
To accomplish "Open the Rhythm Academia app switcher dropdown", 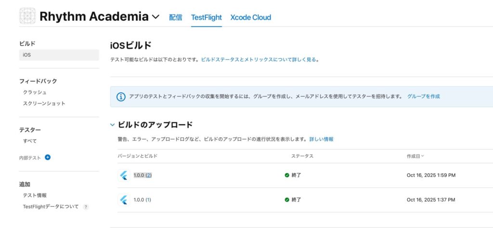I will click(156, 17).
